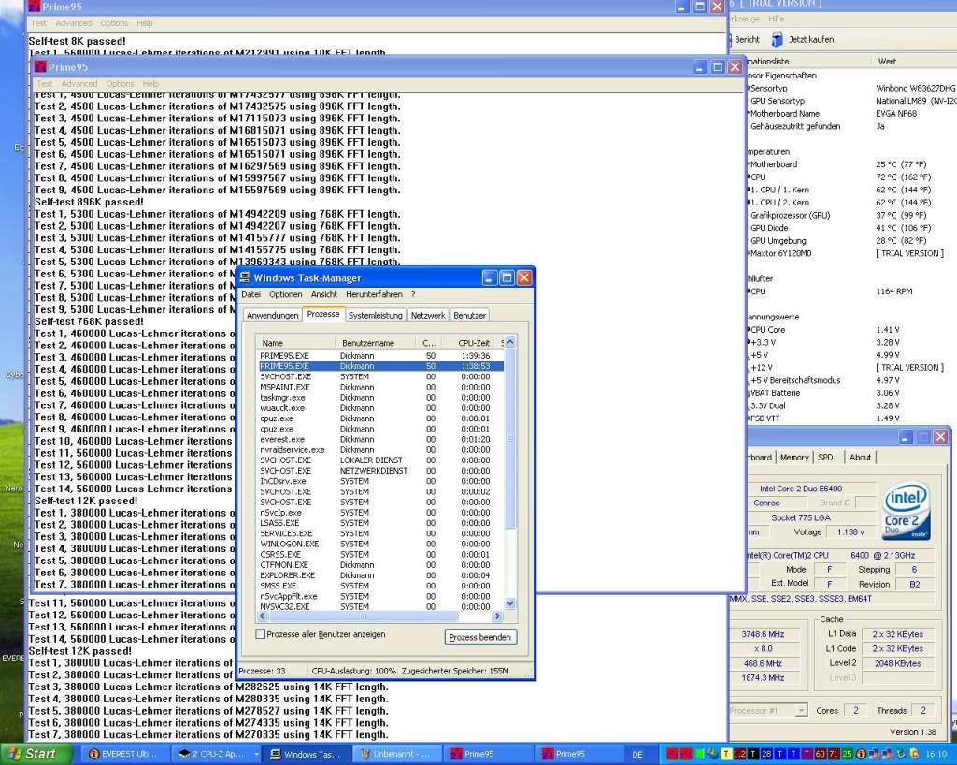The width and height of the screenshot is (957, 765).
Task: Open Processor #1 dropdown in CPU-Z
Action: point(768,710)
